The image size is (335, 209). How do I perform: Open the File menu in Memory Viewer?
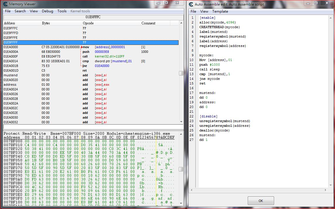pyautogui.click(x=8, y=11)
